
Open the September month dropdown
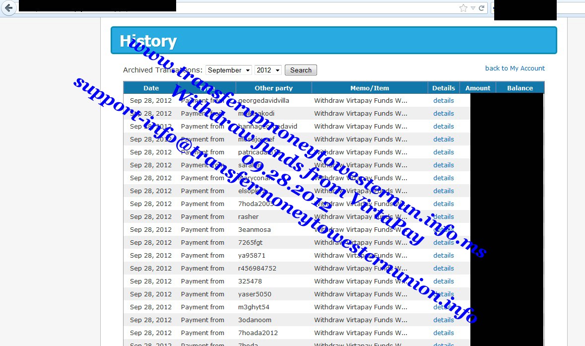point(228,70)
